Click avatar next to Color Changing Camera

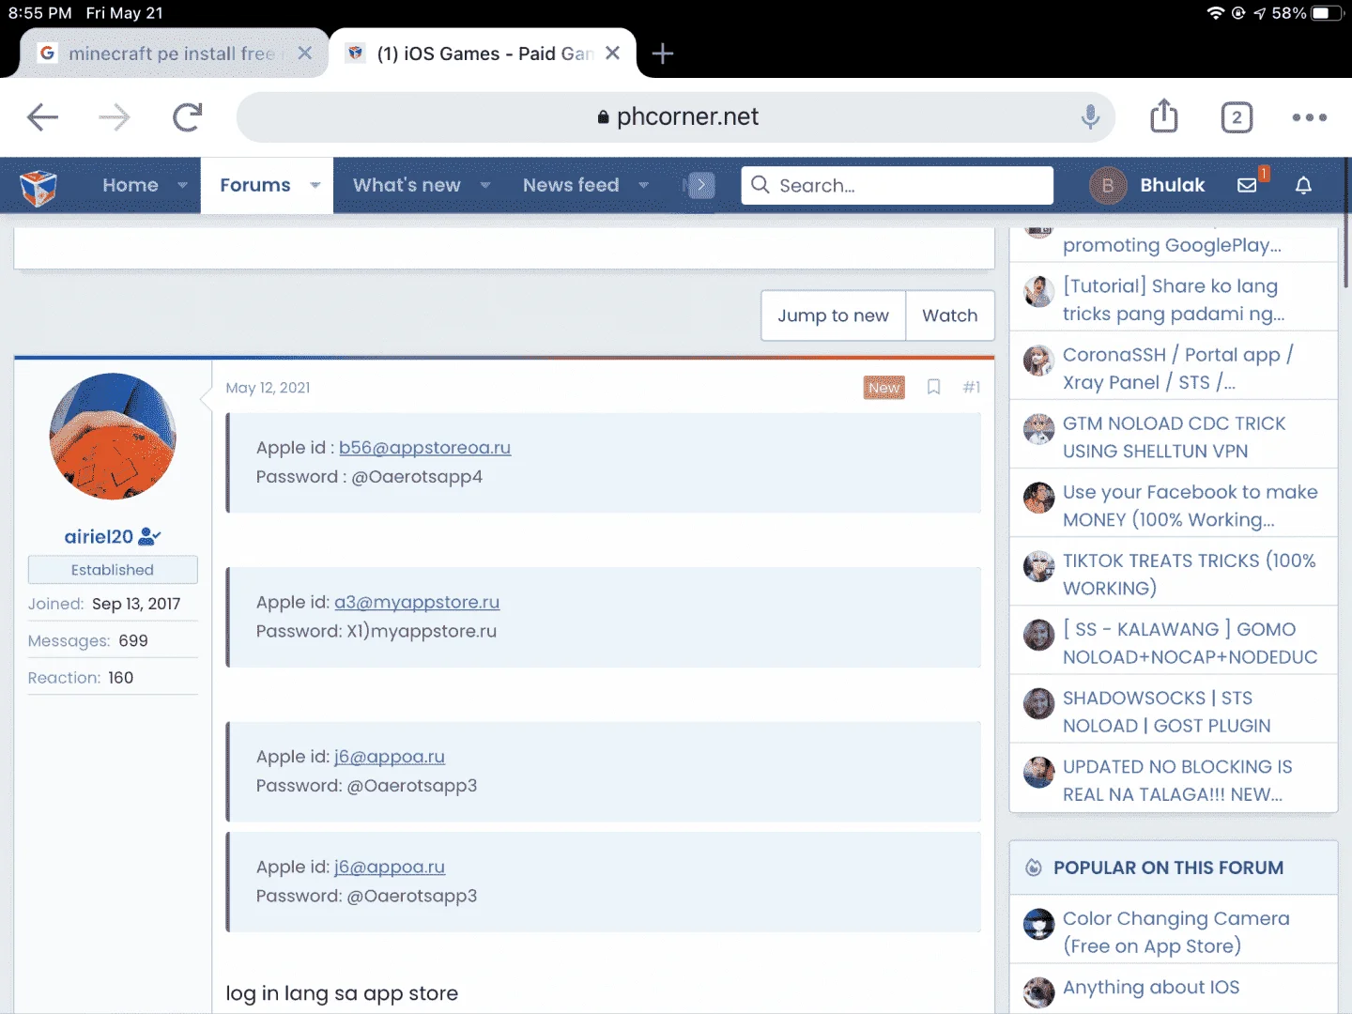click(x=1038, y=924)
